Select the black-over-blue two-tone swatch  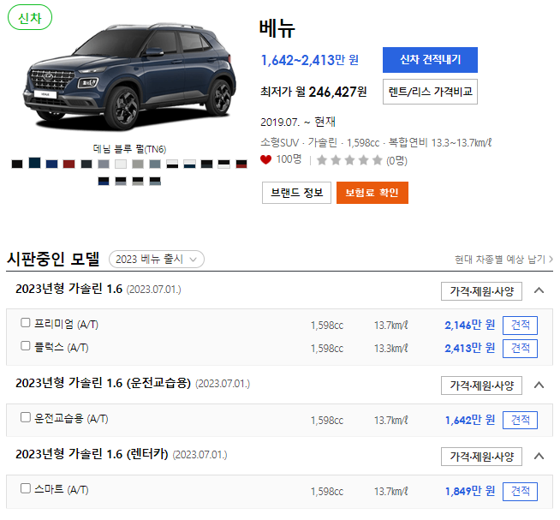coord(104,182)
